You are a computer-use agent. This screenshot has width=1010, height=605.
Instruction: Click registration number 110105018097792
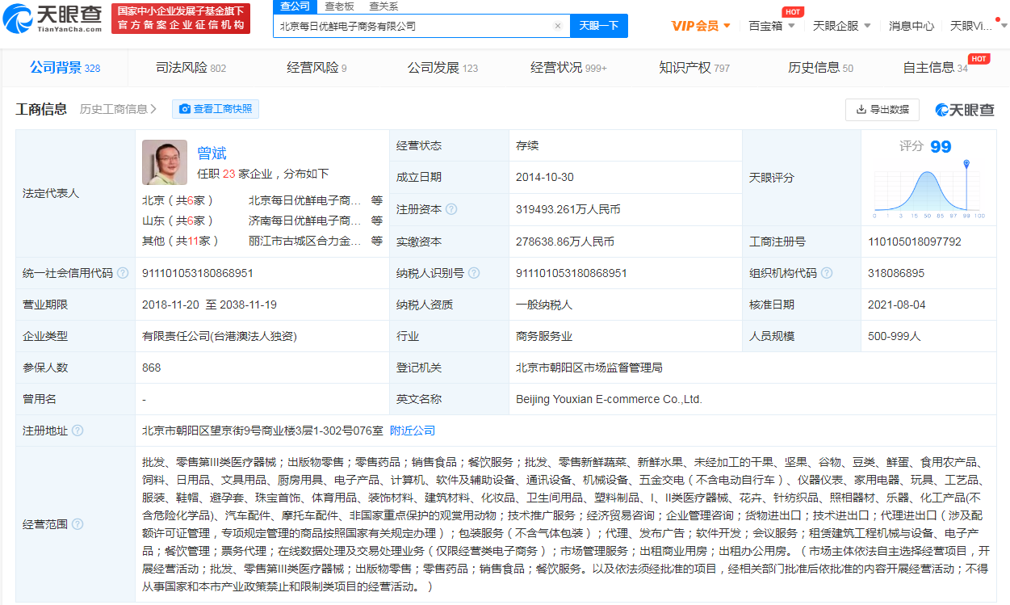pos(915,242)
